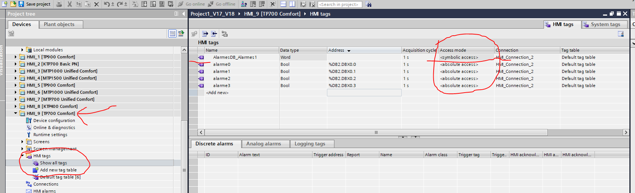Click Go online in toolbar
The image size is (635, 193).
[191, 4]
